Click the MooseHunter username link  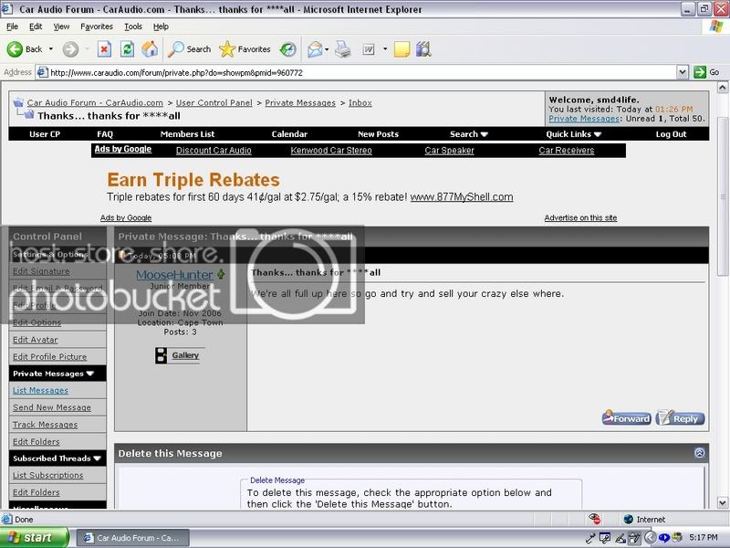(x=174, y=275)
